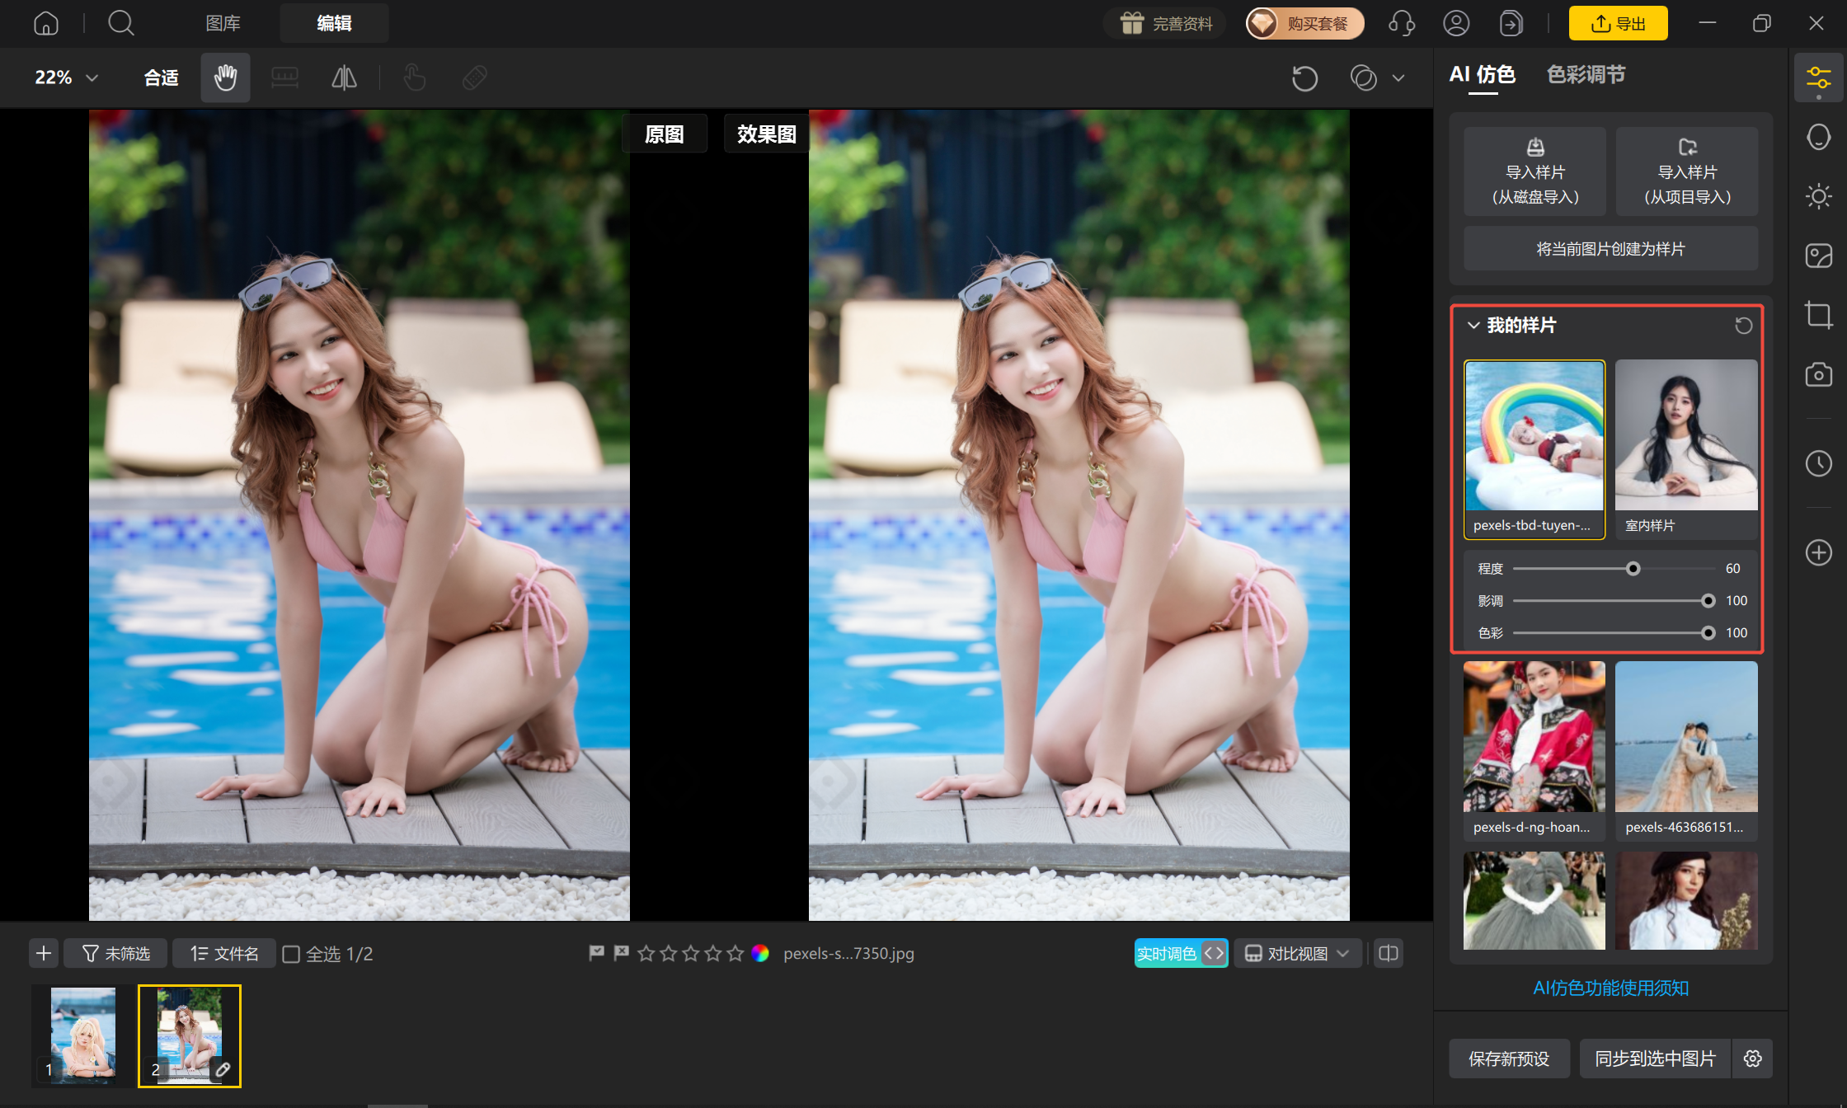Open the search magnifier icon
Viewport: 1847px width, 1108px height.
121,23
